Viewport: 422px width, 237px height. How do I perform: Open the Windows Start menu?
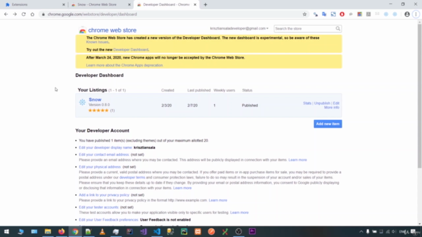pos(7,231)
